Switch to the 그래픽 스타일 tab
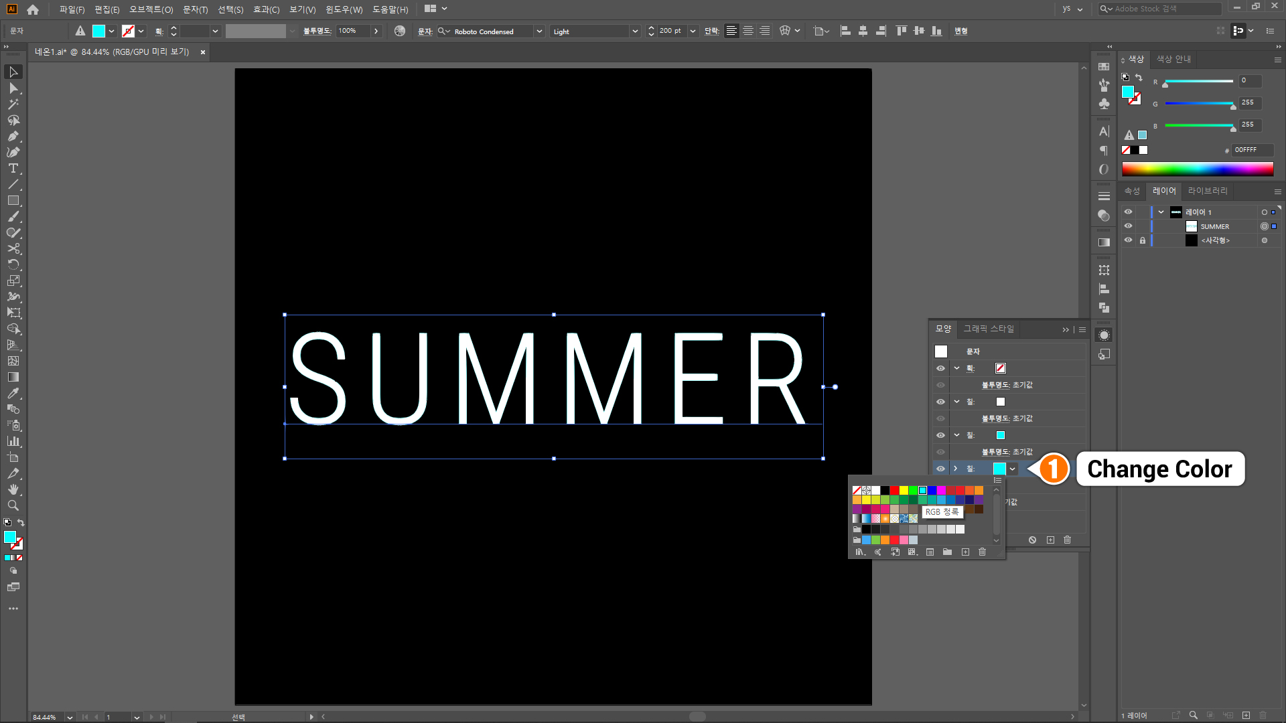The image size is (1286, 723). (x=989, y=329)
